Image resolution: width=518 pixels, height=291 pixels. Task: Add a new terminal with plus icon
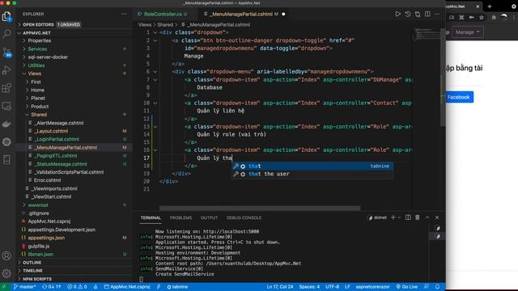pos(393,217)
